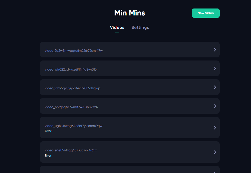Image resolution: width=251 pixels, height=173 pixels.
Task: Switch to the Videos tab
Action: point(117,27)
